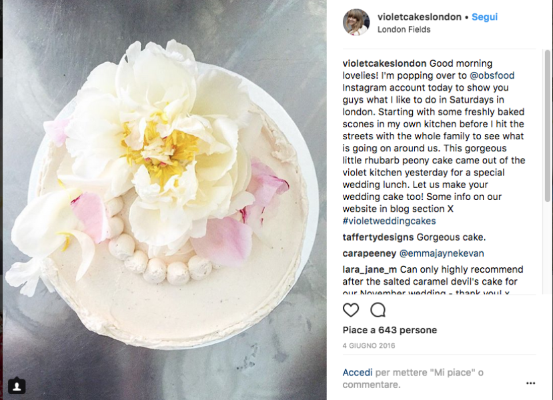The height and width of the screenshot is (400, 553).
Task: Open London Fields location
Action: pyautogui.click(x=404, y=29)
